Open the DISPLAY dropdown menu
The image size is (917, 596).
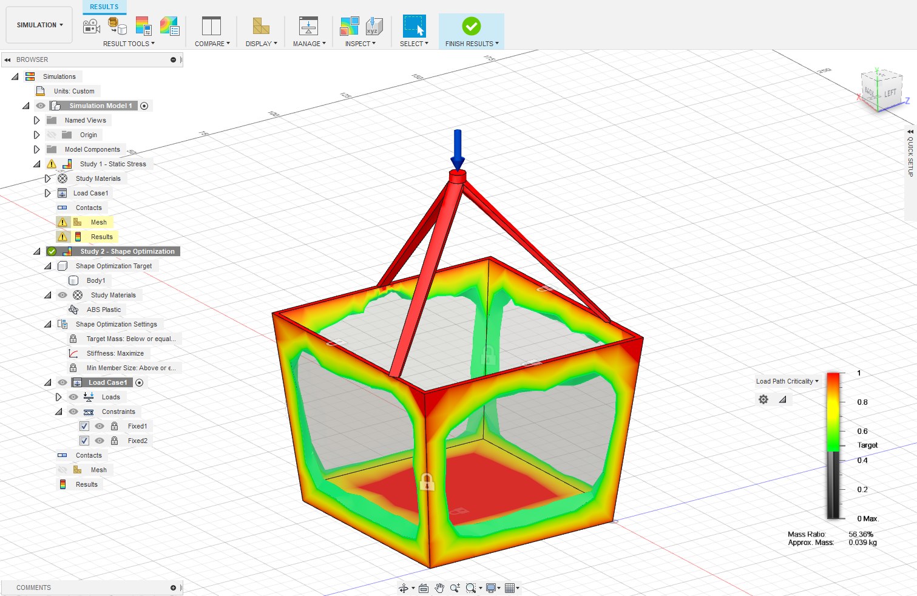[262, 44]
